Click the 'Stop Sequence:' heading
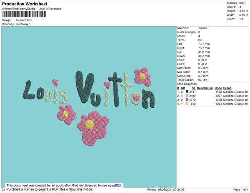Image resolution: width=250 pixels, height=193 pixels. 187,84
